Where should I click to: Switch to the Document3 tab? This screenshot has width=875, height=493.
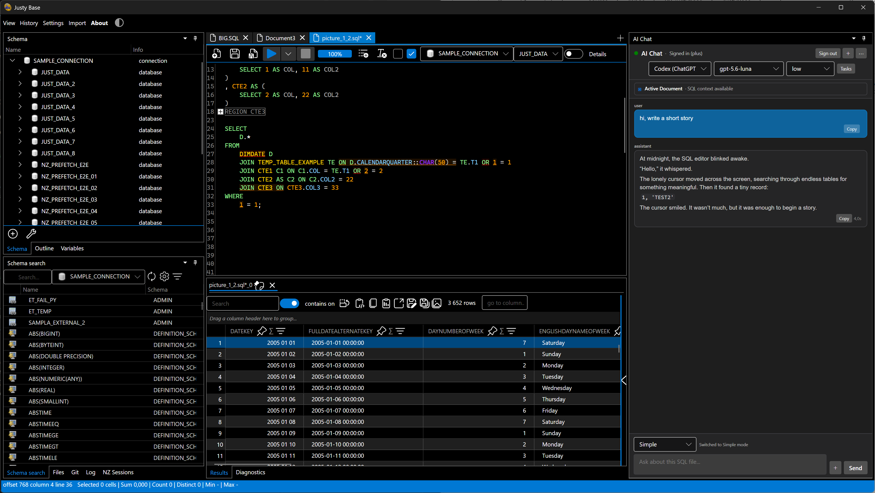(280, 38)
